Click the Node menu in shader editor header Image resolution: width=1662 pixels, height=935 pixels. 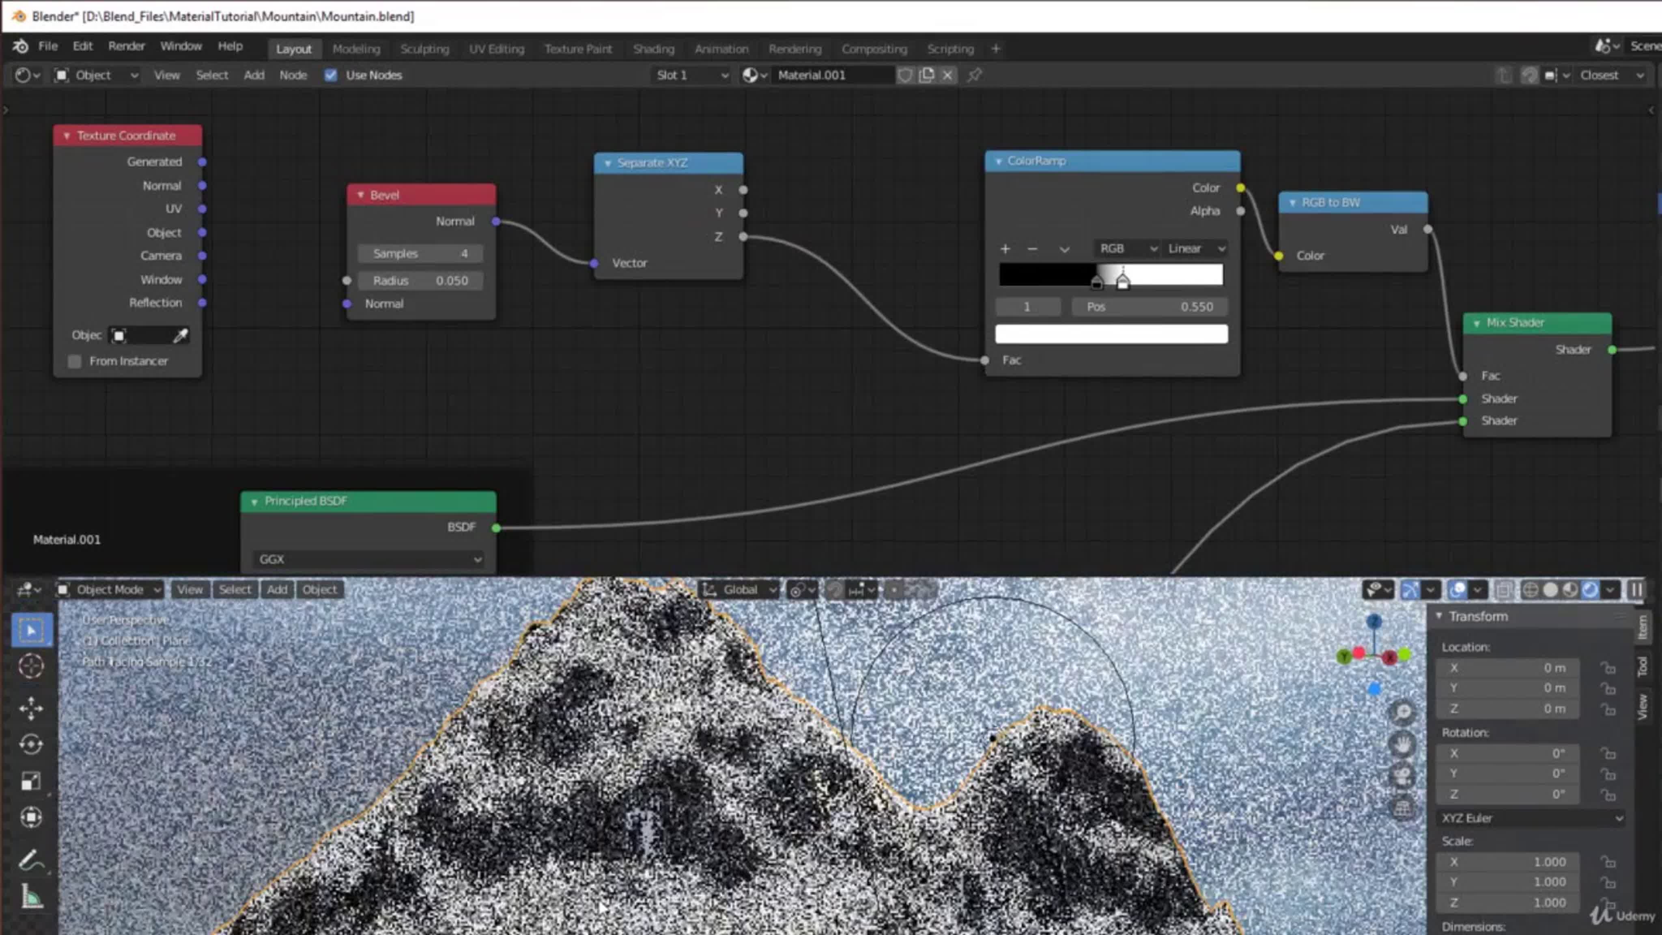(x=293, y=75)
